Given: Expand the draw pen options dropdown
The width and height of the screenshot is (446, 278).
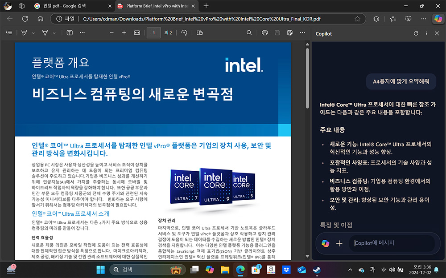Looking at the screenshot, I should point(54,33).
